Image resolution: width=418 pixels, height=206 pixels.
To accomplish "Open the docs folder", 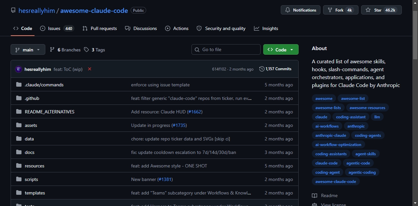I will 29,152.
